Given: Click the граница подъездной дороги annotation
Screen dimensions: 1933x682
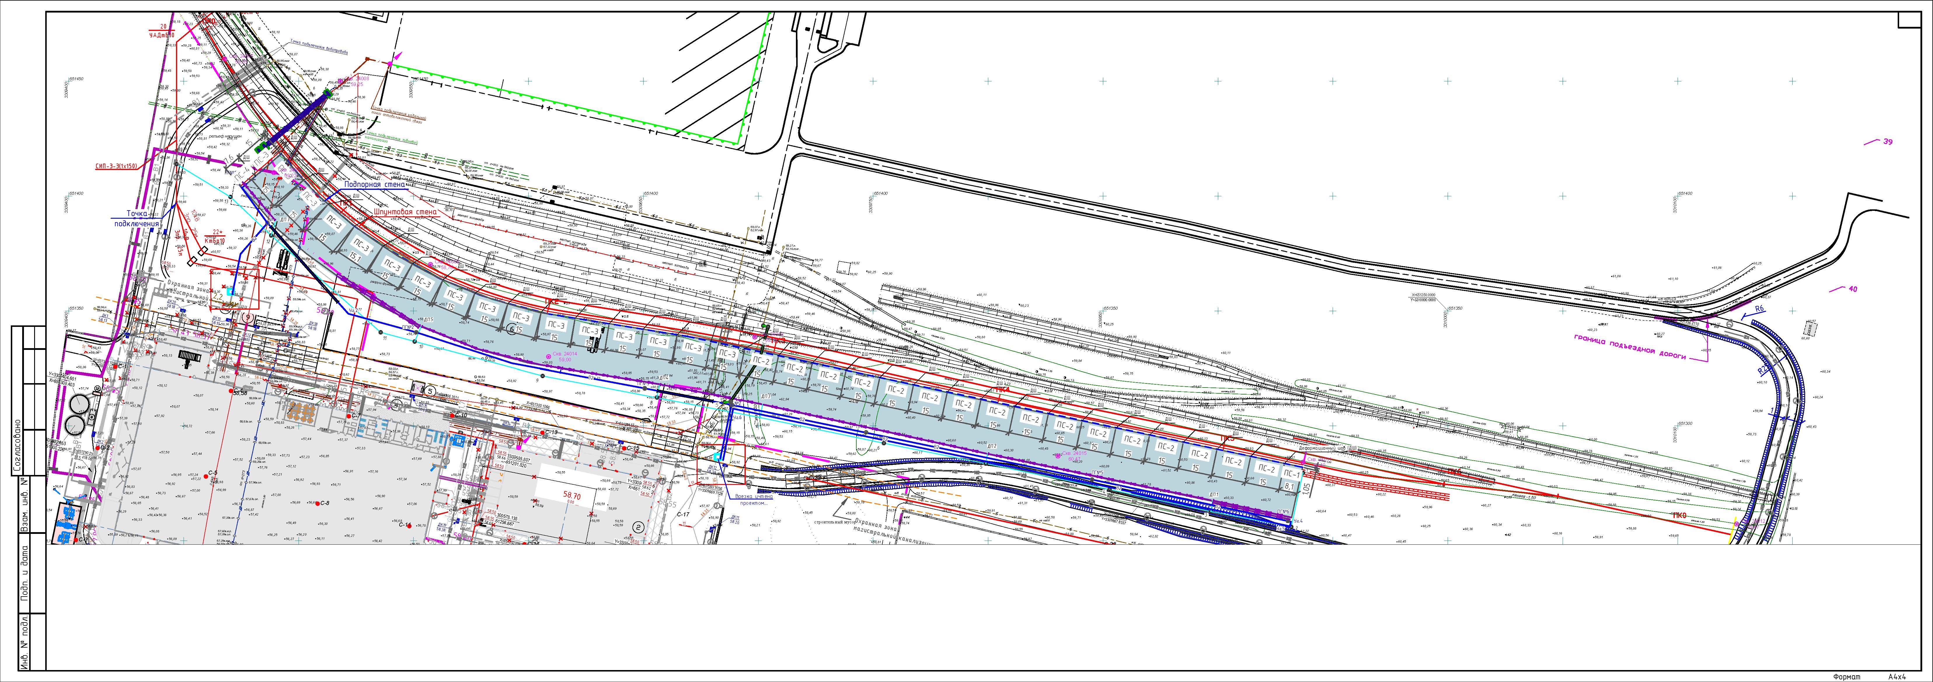Looking at the screenshot, I should (x=1630, y=348).
